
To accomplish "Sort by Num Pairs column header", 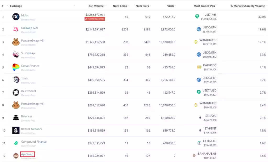I will pyautogui.click(x=142, y=6).
